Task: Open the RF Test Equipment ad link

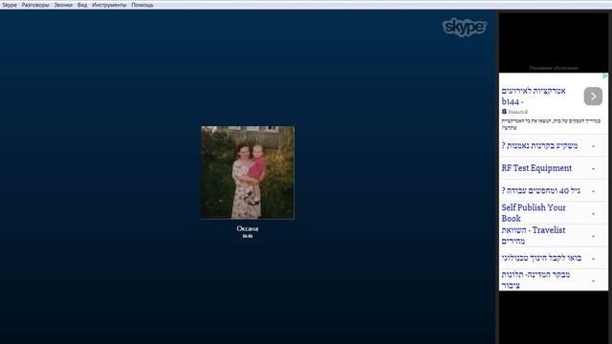Action: [x=536, y=168]
